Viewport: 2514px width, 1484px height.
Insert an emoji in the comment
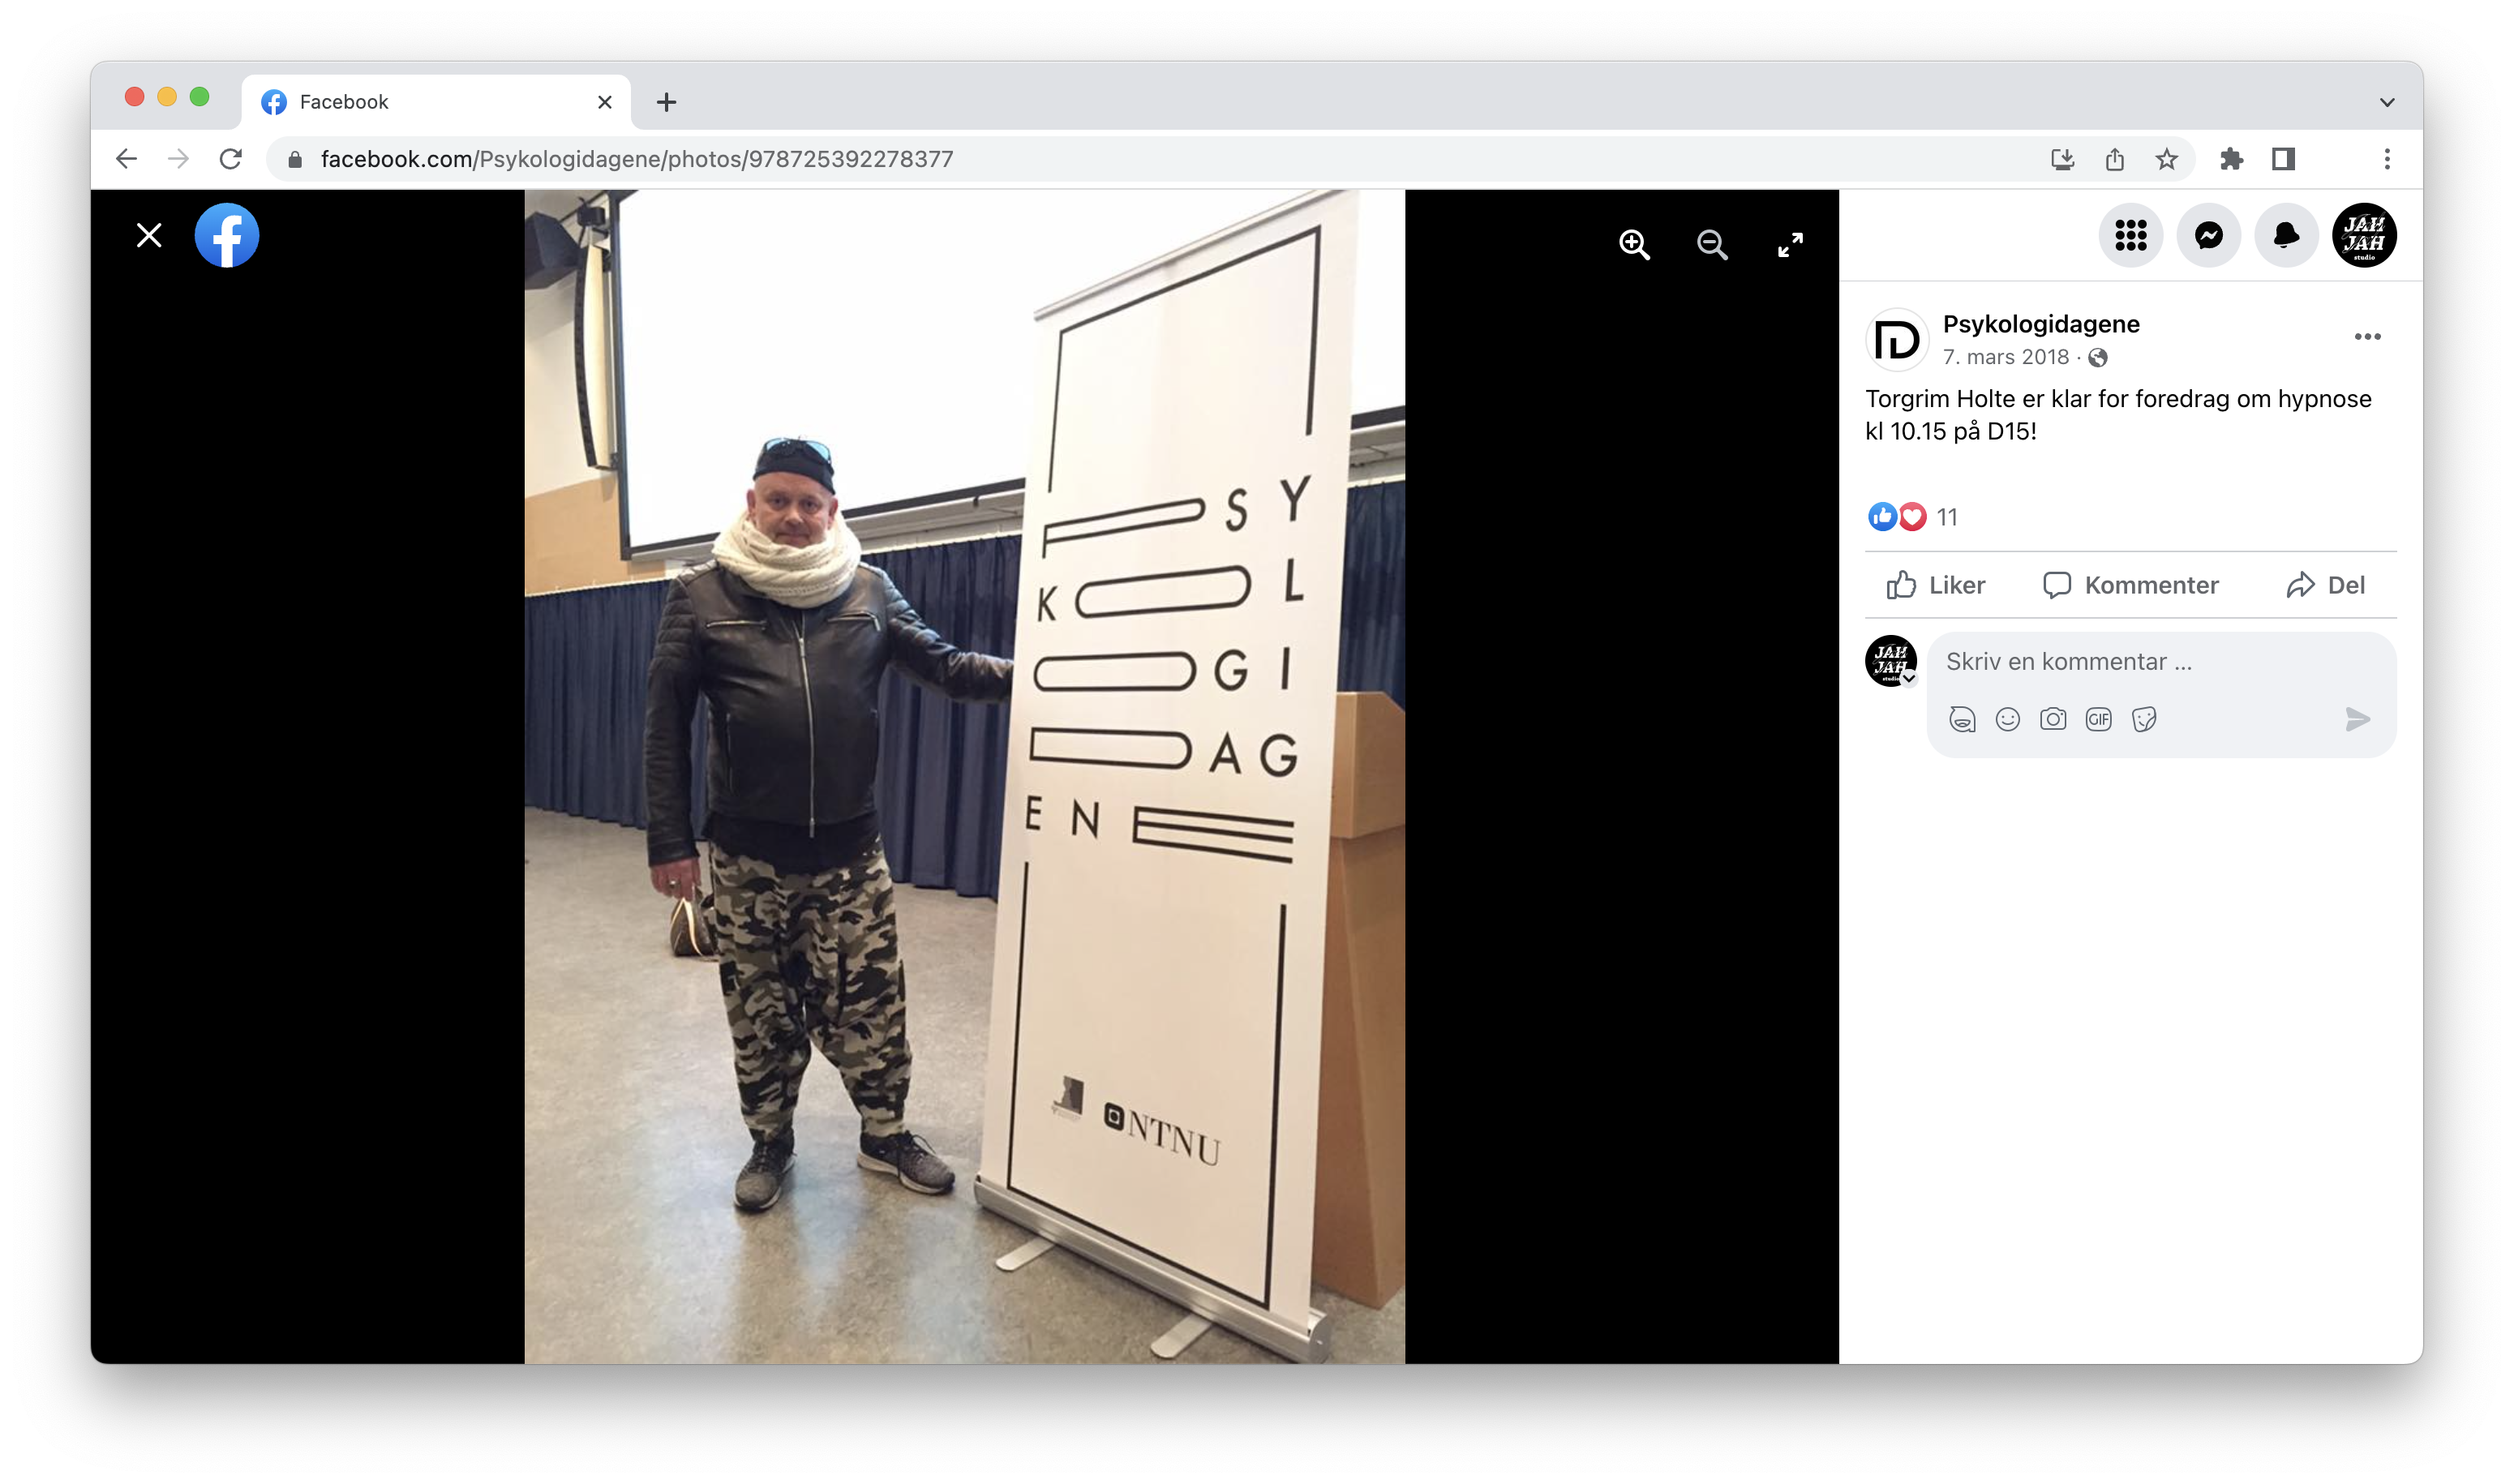pos(2007,719)
